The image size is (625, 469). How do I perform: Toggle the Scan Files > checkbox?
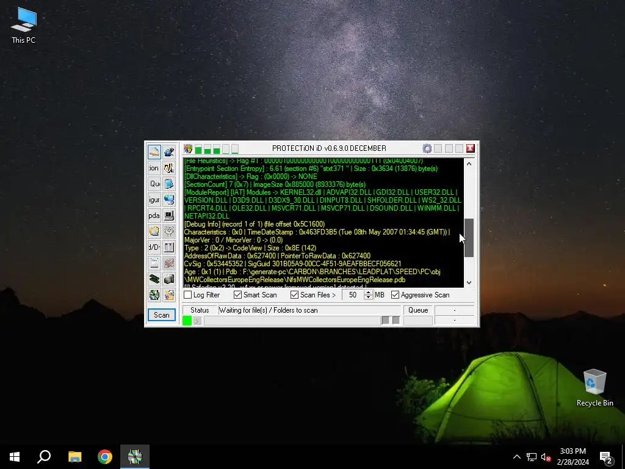[294, 295]
